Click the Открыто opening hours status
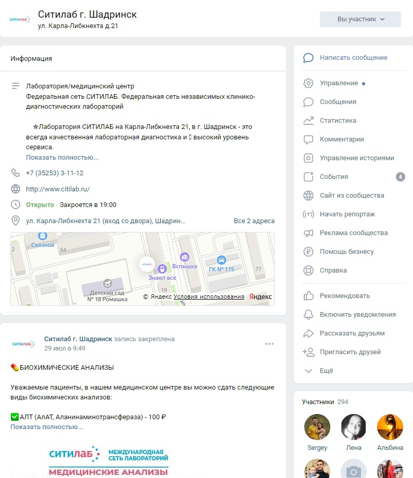 point(40,205)
